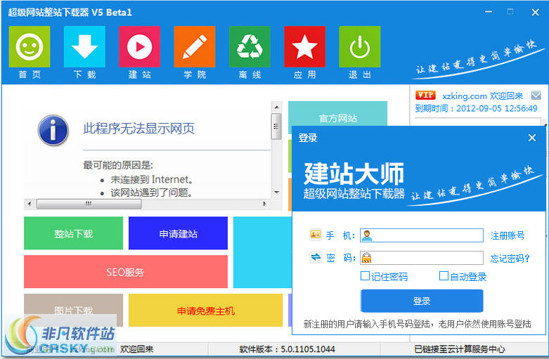Viewport: 549px width, 359px height.
Task: Enable the 记住密码 checkbox
Action: (365, 276)
